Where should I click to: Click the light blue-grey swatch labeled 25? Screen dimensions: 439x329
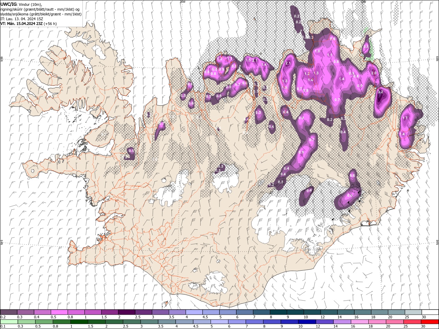(x=413, y=312)
